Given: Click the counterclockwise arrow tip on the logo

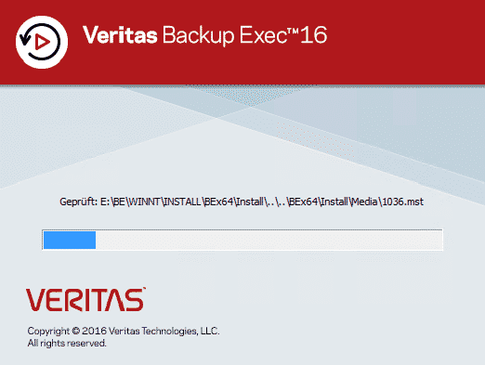Looking at the screenshot, I should [x=24, y=38].
